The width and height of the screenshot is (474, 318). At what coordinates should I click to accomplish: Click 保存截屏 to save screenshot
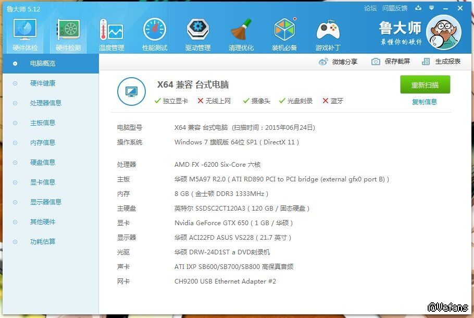click(x=391, y=62)
